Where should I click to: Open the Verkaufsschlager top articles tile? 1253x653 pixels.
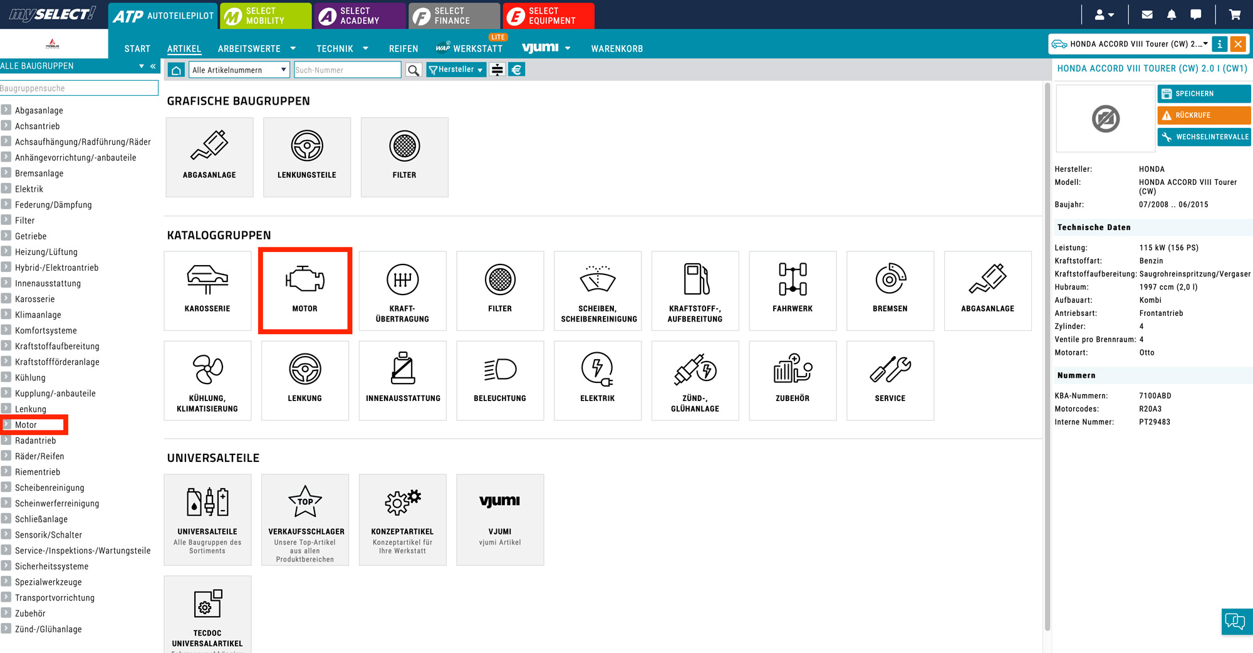point(305,520)
